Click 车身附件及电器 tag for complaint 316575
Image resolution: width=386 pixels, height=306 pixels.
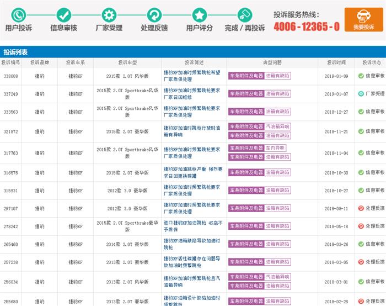246,173
